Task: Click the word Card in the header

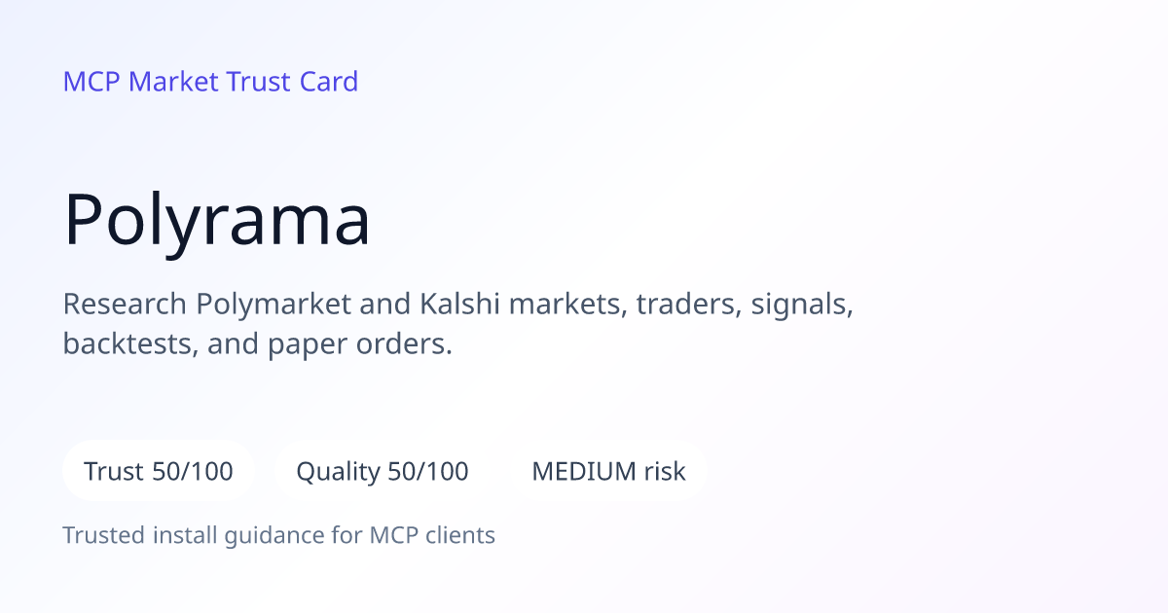Action: (329, 82)
